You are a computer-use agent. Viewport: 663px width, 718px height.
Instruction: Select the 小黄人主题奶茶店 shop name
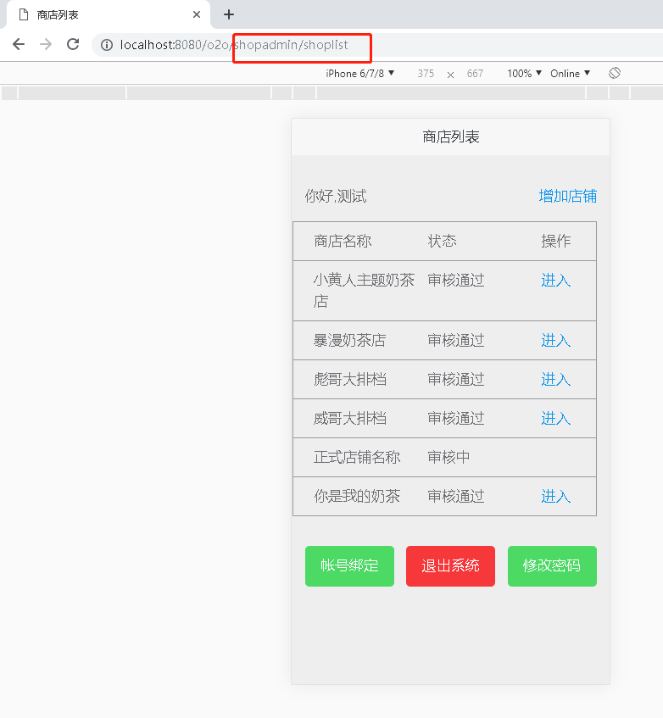(364, 291)
